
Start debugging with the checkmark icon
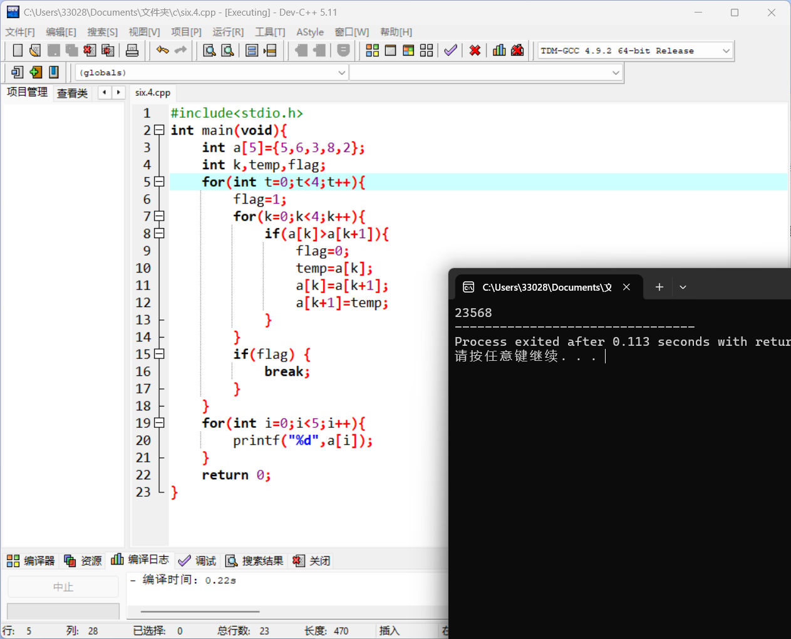point(450,50)
